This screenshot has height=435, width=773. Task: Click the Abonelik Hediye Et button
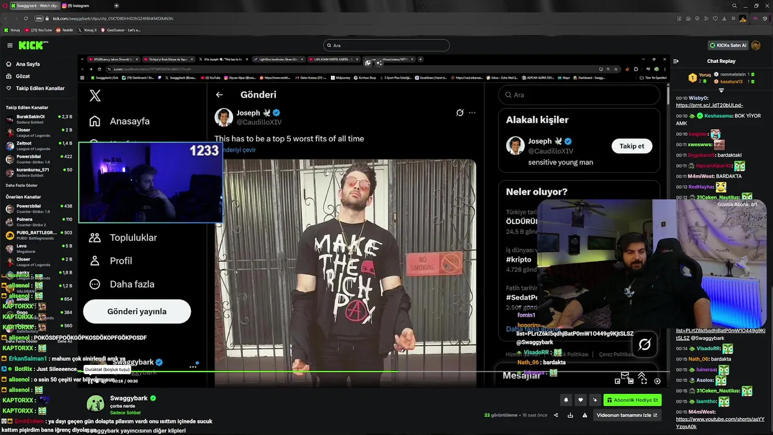click(633, 400)
